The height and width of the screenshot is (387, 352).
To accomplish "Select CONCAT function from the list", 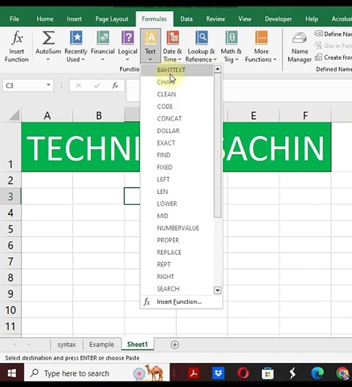I will [x=177, y=118].
